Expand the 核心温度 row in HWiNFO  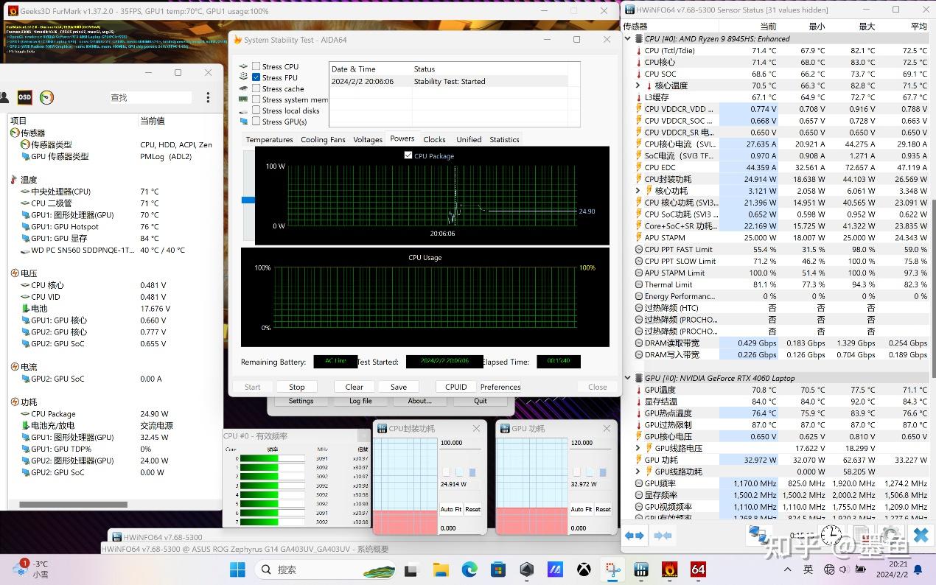(638, 85)
